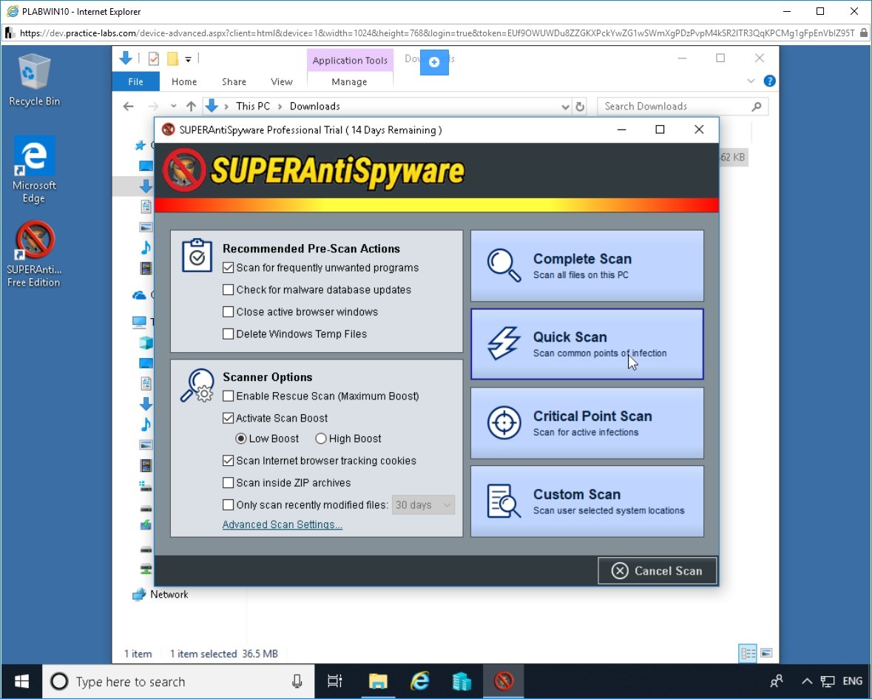Turn on Enable Rescue Scan (Maximum Boost)

[228, 396]
